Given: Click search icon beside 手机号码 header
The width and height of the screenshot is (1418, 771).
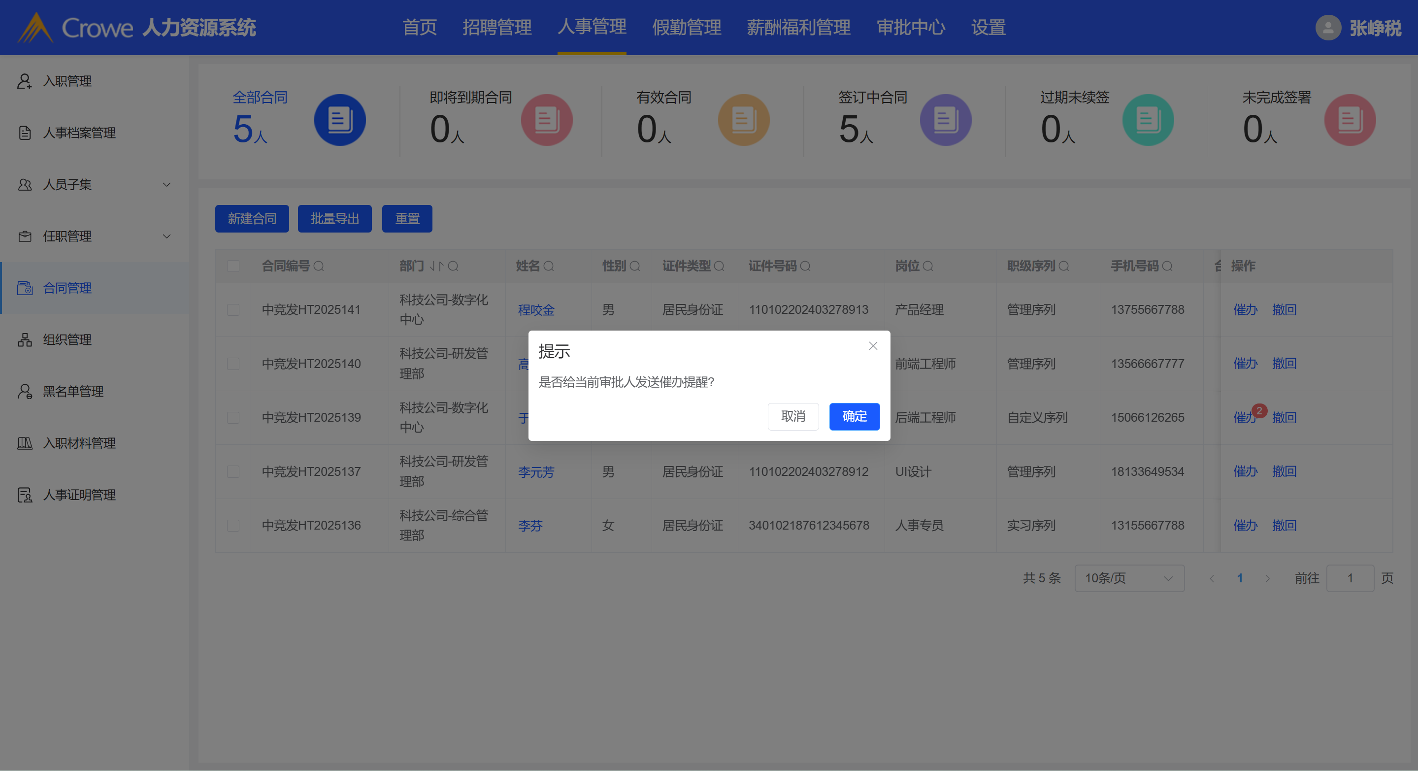Looking at the screenshot, I should click(x=1167, y=267).
